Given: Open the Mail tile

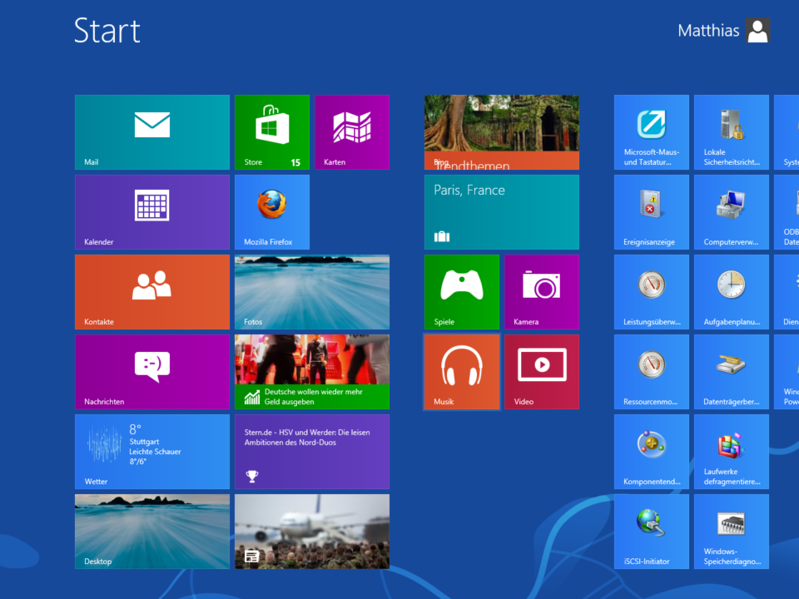Looking at the screenshot, I should (151, 131).
